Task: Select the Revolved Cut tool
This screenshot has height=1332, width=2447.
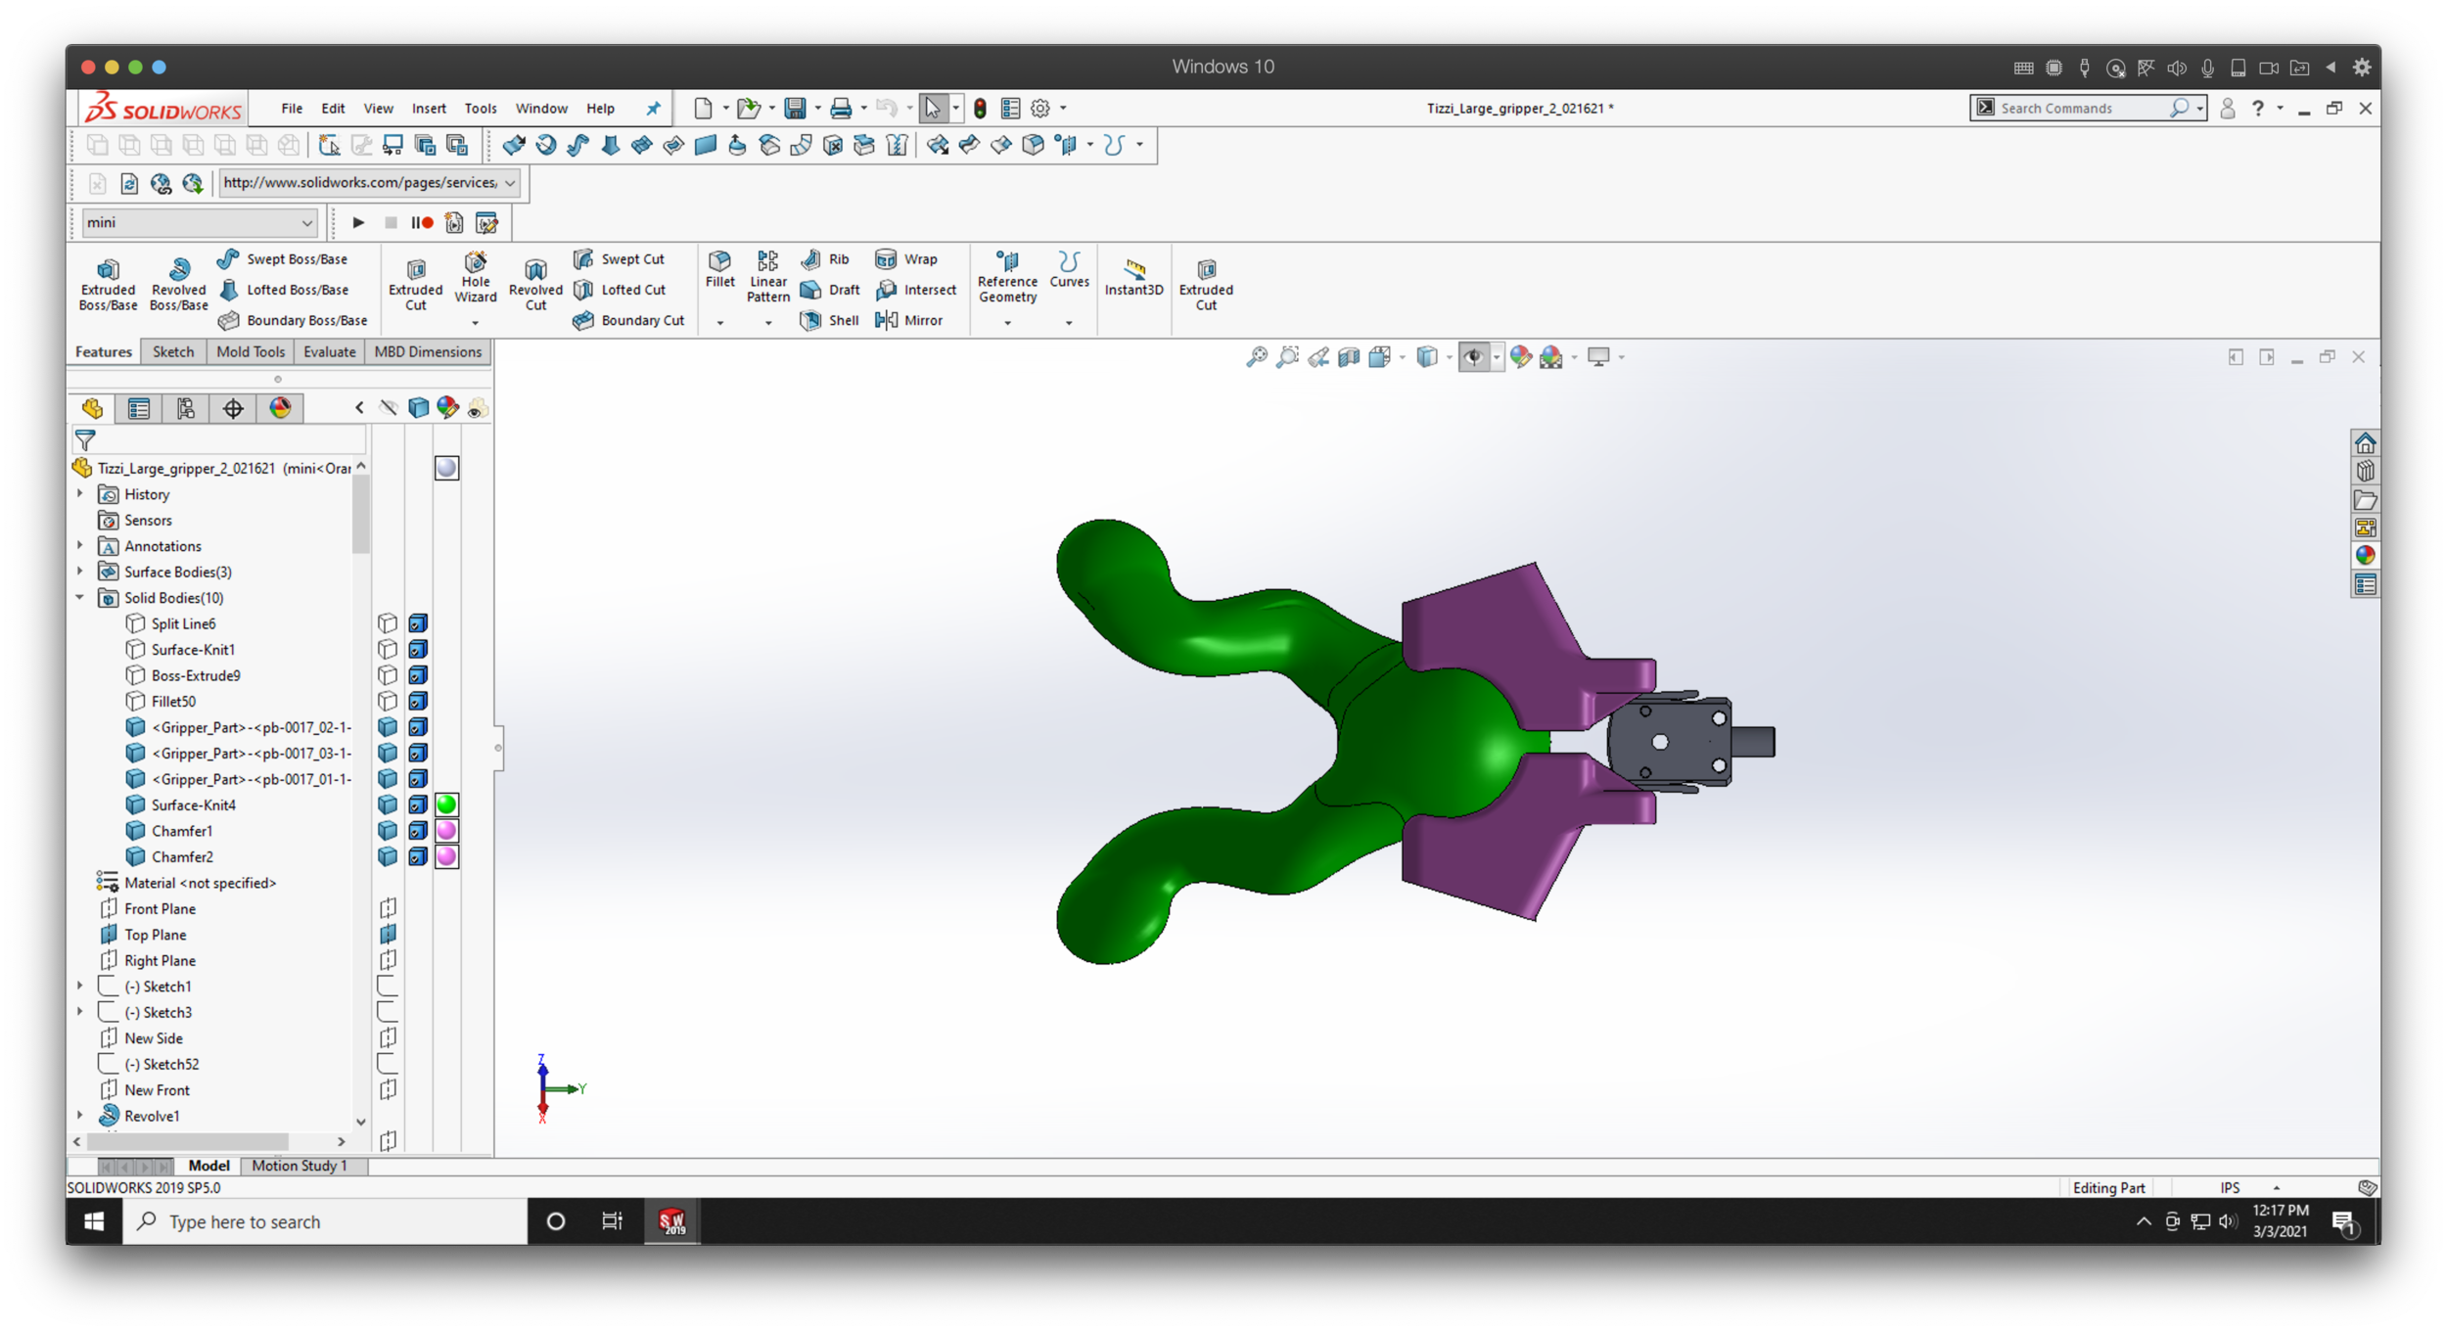Action: tap(535, 285)
